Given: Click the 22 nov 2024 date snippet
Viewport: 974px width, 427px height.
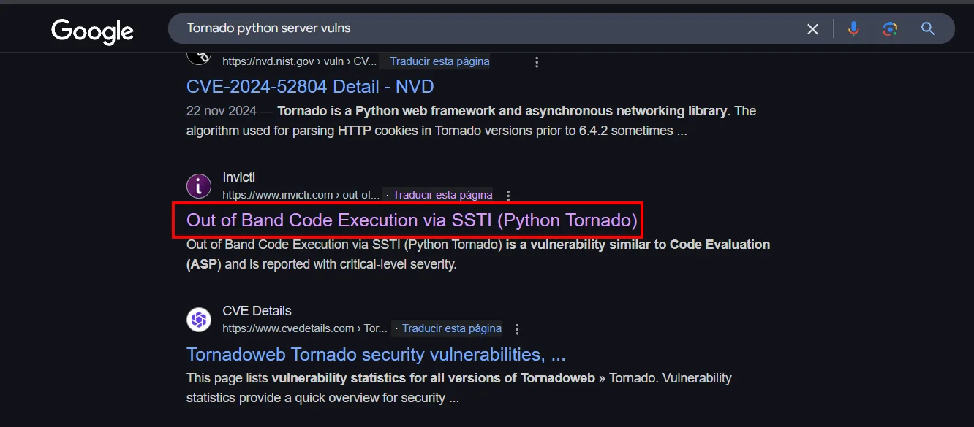Looking at the screenshot, I should coord(222,111).
